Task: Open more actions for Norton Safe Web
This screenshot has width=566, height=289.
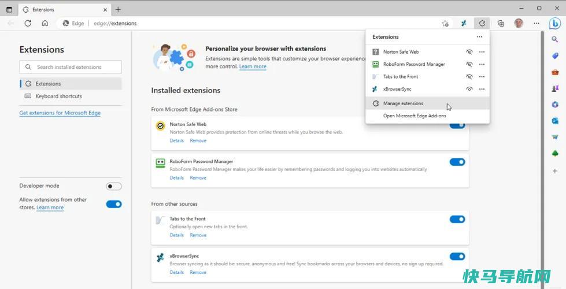Action: pyautogui.click(x=482, y=52)
